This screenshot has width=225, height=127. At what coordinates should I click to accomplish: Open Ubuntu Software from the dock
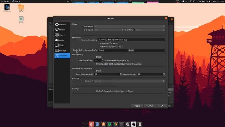pyautogui.click(x=103, y=124)
